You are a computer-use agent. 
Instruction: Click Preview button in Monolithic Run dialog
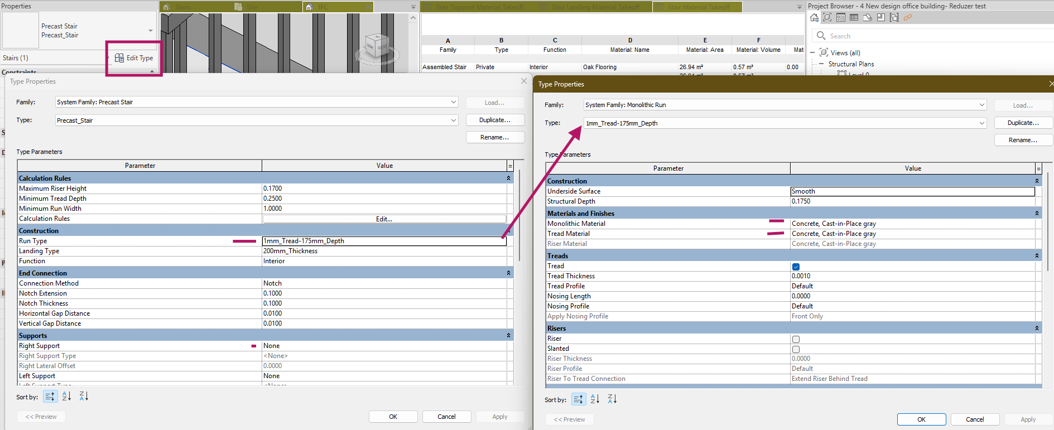pyautogui.click(x=570, y=419)
